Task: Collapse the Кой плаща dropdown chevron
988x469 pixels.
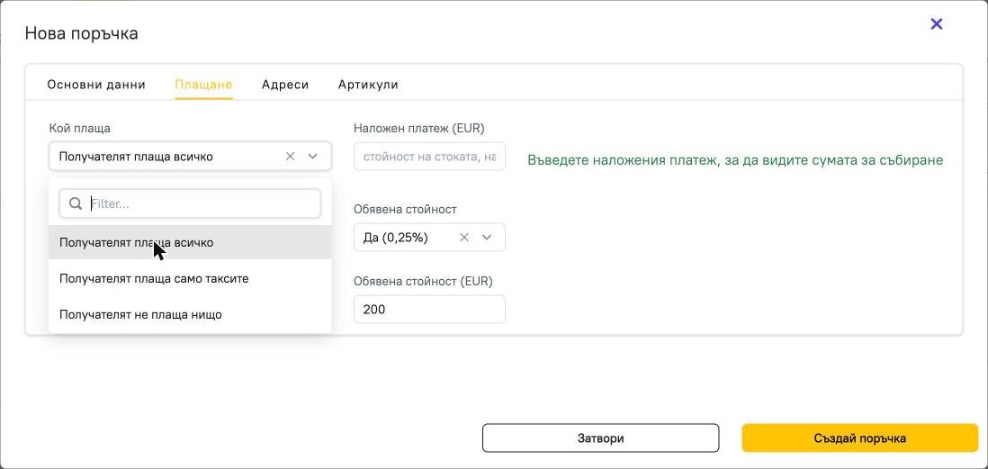Action: (x=312, y=157)
